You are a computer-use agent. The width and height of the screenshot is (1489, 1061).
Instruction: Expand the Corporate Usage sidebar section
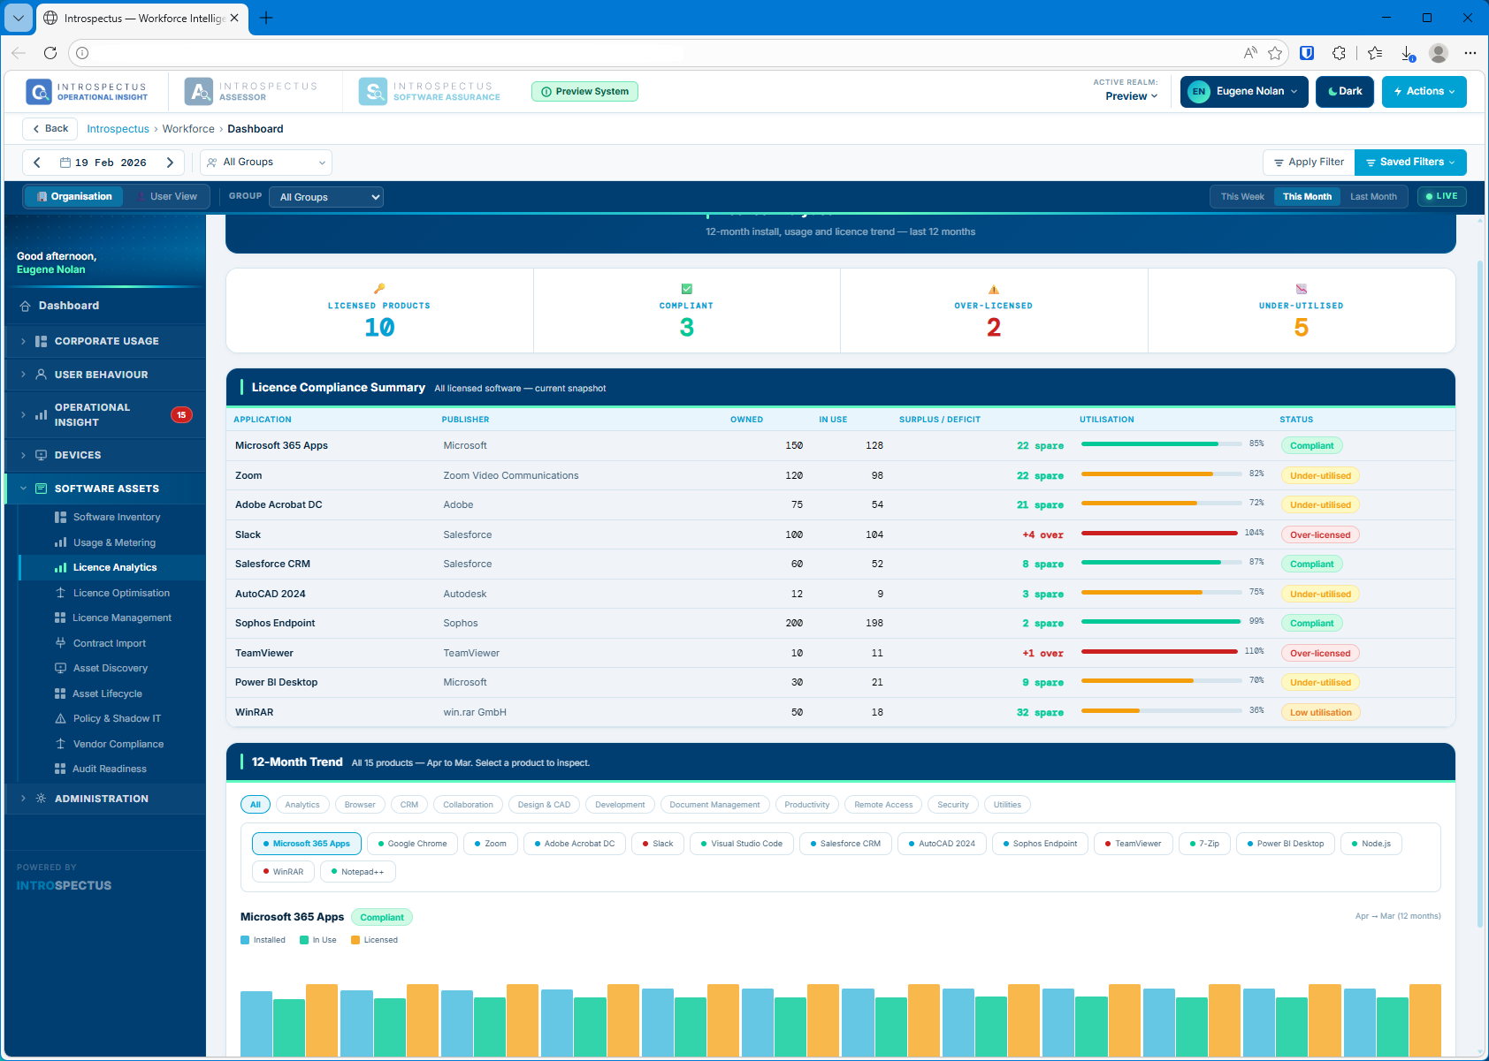(x=106, y=342)
